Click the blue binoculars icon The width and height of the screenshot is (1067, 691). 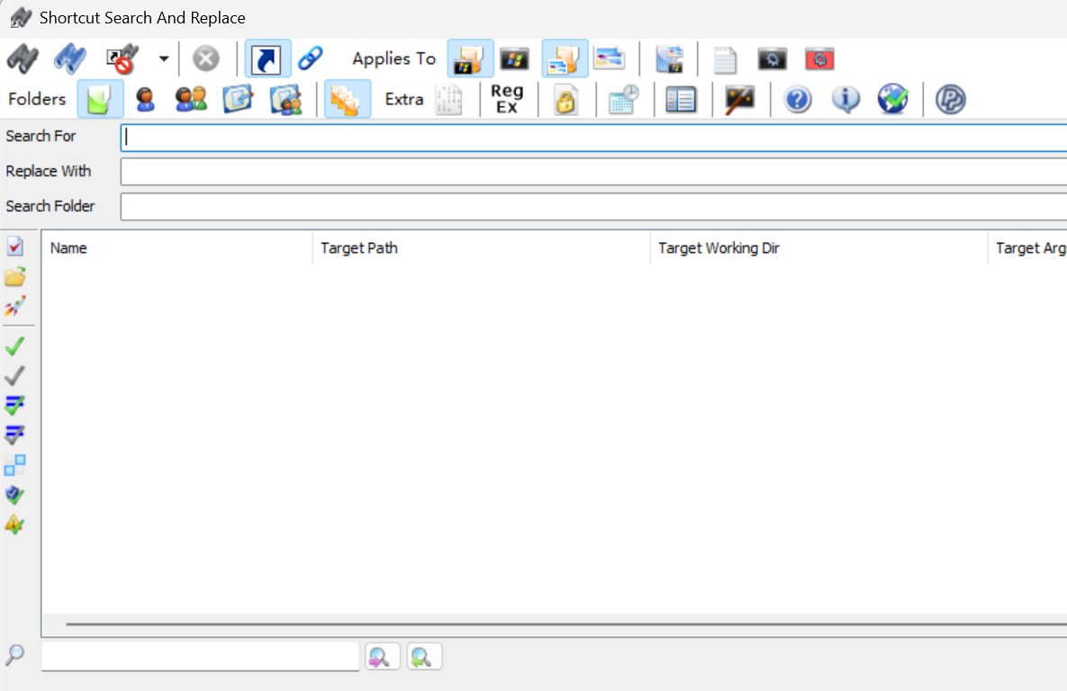pyautogui.click(x=69, y=59)
